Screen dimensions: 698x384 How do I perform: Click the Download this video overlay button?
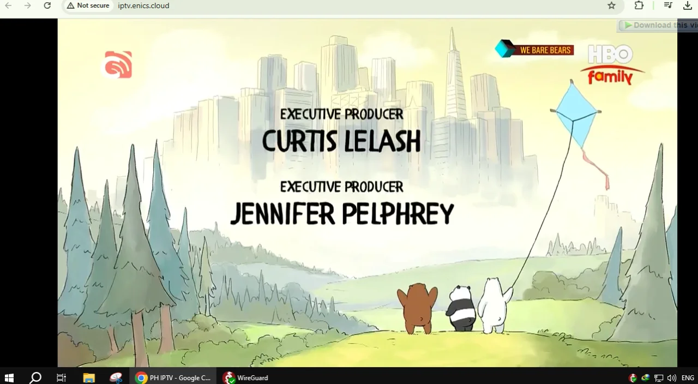(x=658, y=25)
